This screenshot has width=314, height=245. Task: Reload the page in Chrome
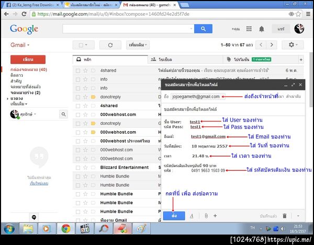tap(24, 14)
